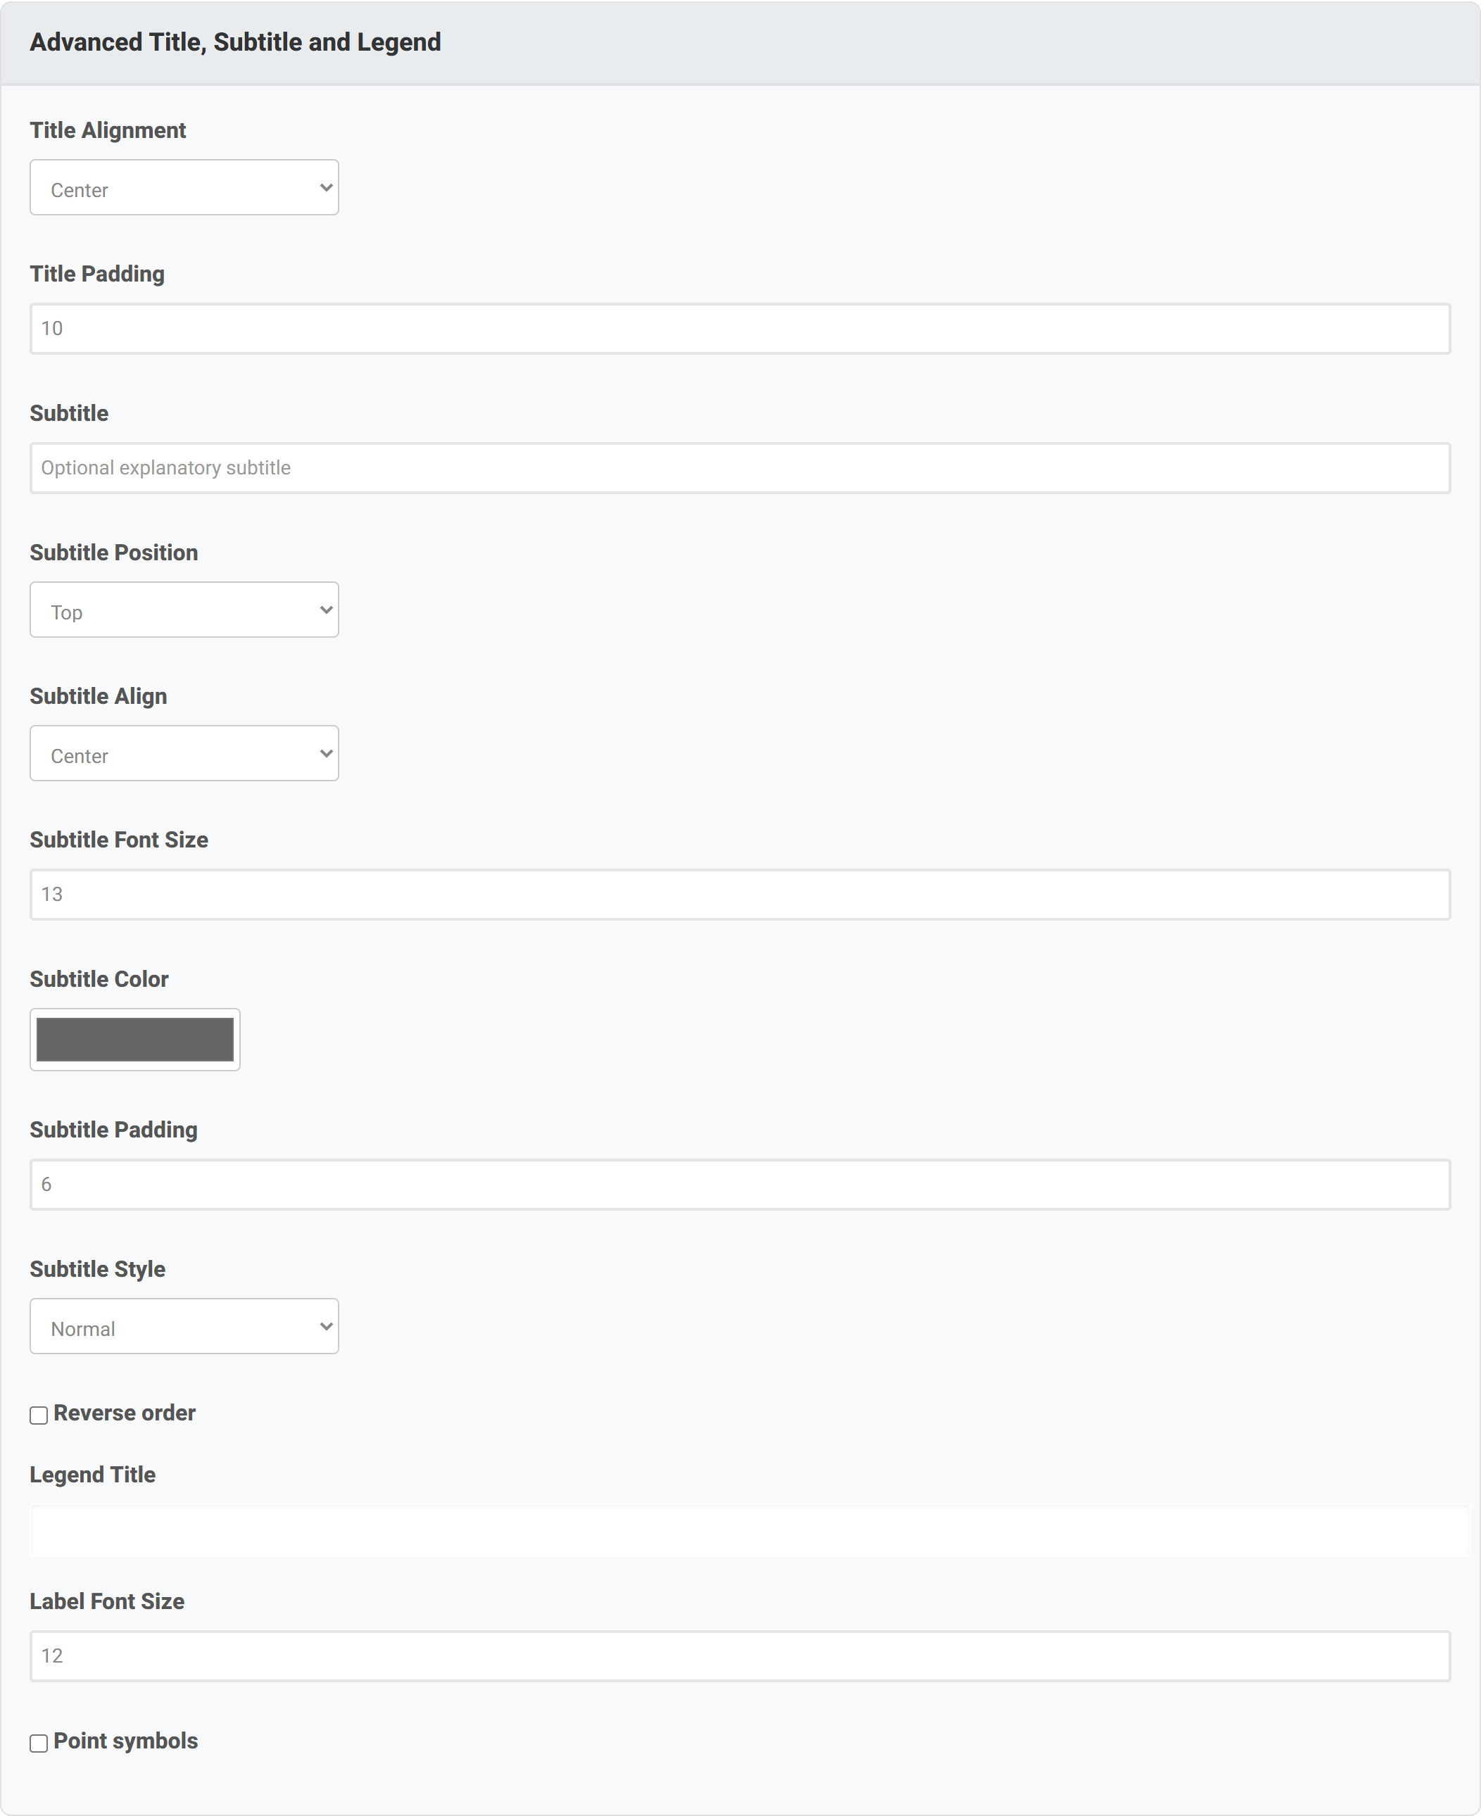Viewport: 1481px width, 1816px height.
Task: Enable the Reverse order checkbox
Action: click(39, 1415)
